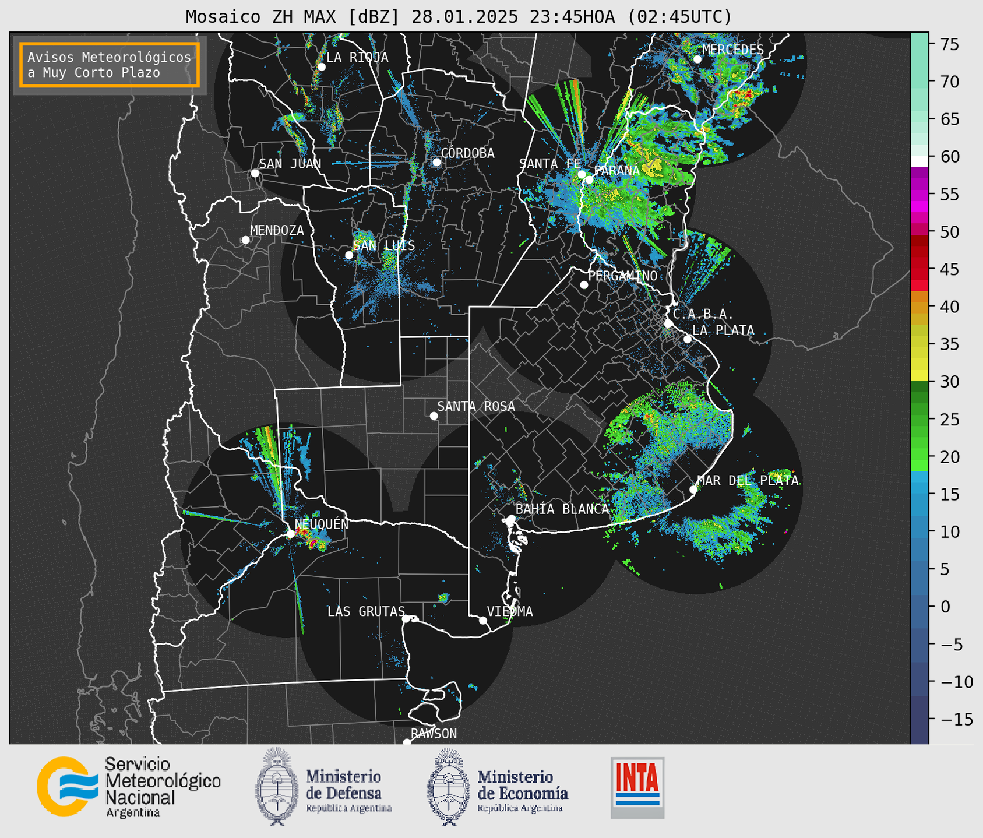Click the SAN LUIS city marker dot

pos(349,255)
